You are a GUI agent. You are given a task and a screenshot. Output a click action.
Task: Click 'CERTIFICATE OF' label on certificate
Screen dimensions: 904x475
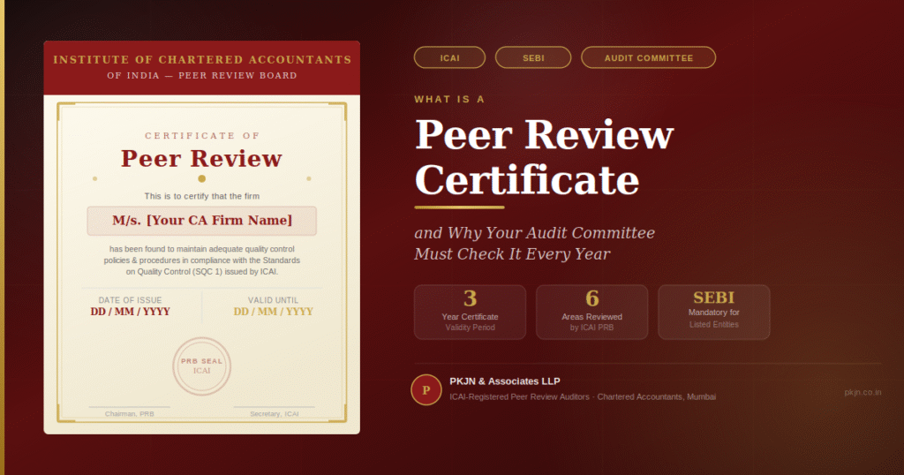tap(202, 135)
